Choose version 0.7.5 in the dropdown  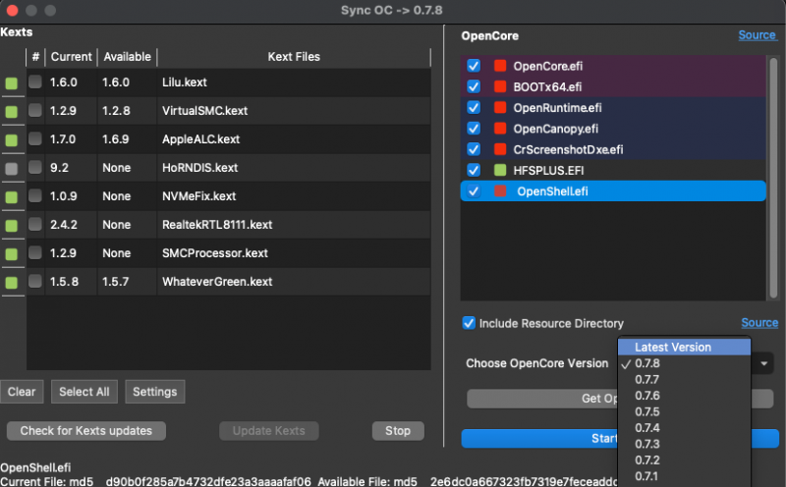click(x=646, y=411)
